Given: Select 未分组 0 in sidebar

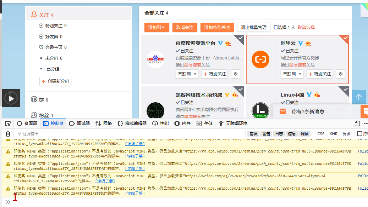Looking at the screenshot, I should tap(51, 58).
